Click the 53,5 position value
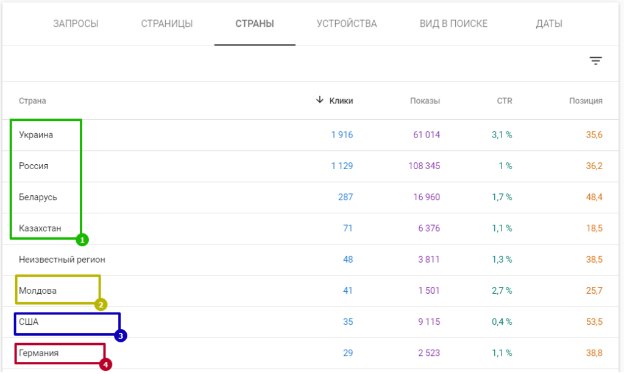Screen dimensions: 624x374 (594, 322)
